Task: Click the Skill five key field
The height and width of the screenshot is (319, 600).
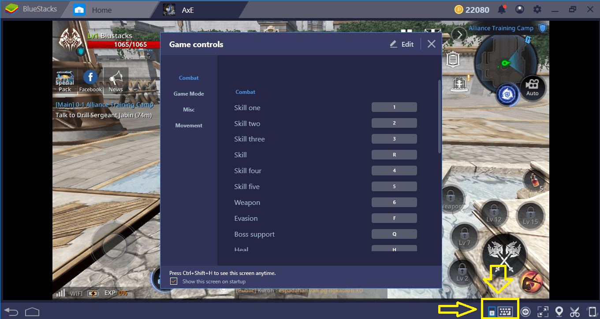Action: (394, 186)
